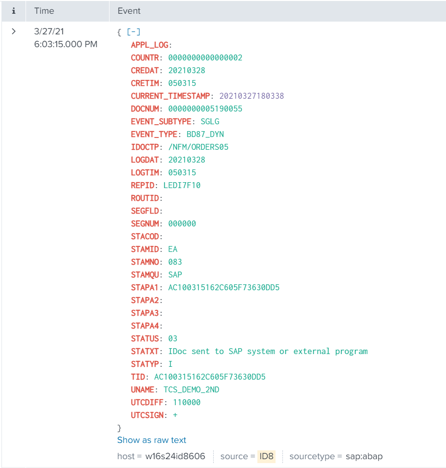Click the Time column header

pos(44,11)
